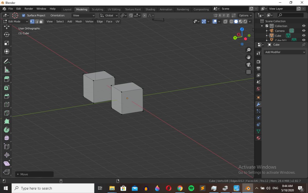The height and width of the screenshot is (193, 308).
Task: Open the viewport shading options arrow
Action: pyautogui.click(x=250, y=22)
